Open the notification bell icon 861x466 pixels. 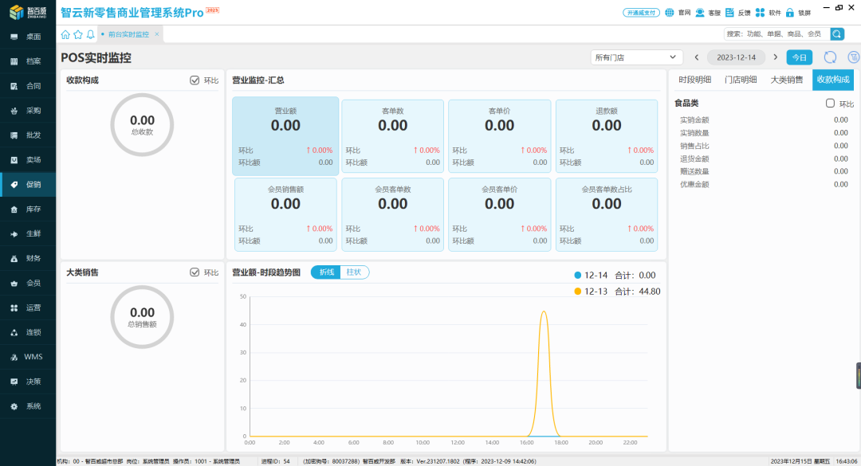point(90,34)
